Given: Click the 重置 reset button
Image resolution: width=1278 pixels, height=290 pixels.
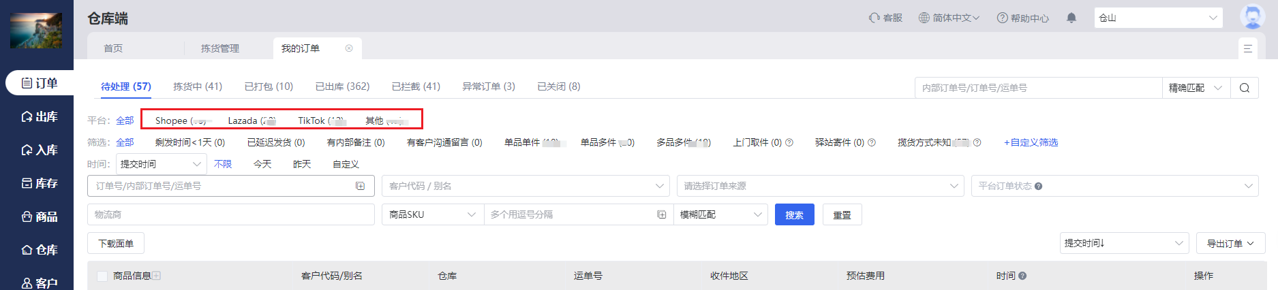Looking at the screenshot, I should click(842, 214).
